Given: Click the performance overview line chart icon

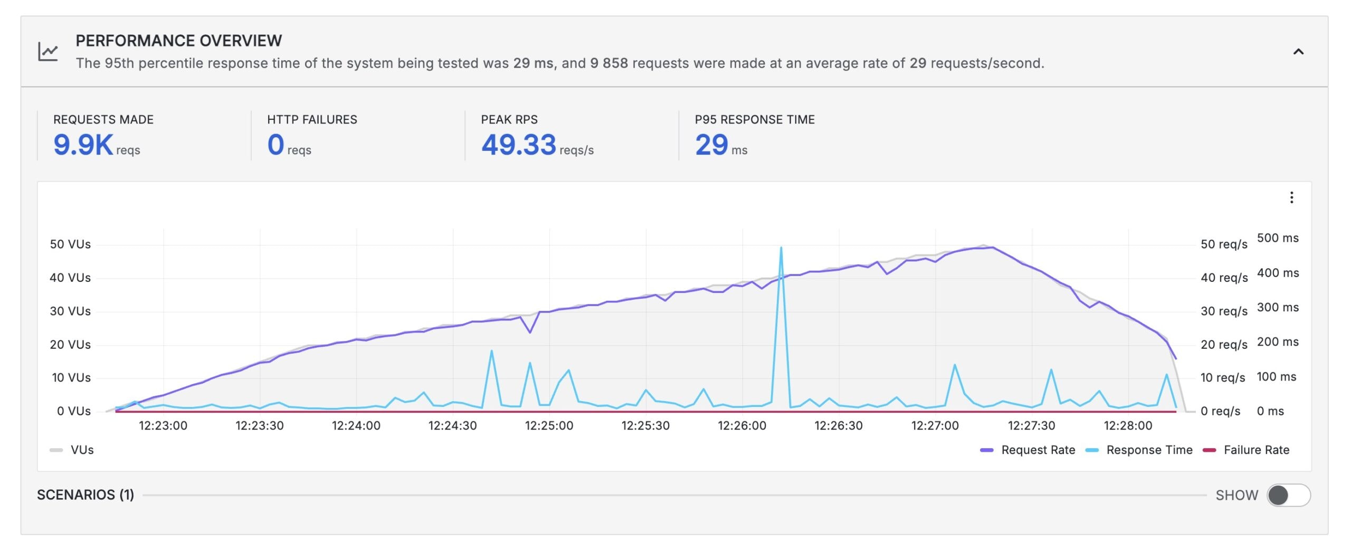Looking at the screenshot, I should 47,52.
